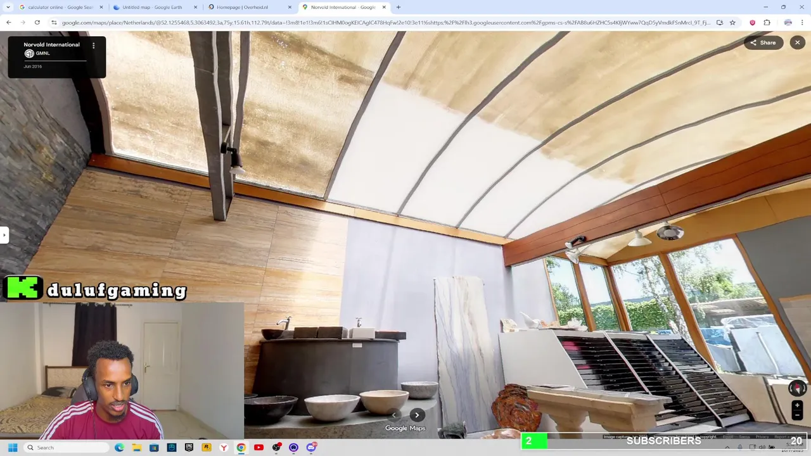This screenshot has height=456, width=811.
Task: Click the compass to reset heading
Action: (797, 388)
